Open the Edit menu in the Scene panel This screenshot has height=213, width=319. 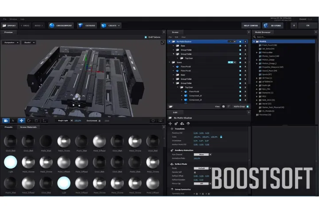click(176, 37)
